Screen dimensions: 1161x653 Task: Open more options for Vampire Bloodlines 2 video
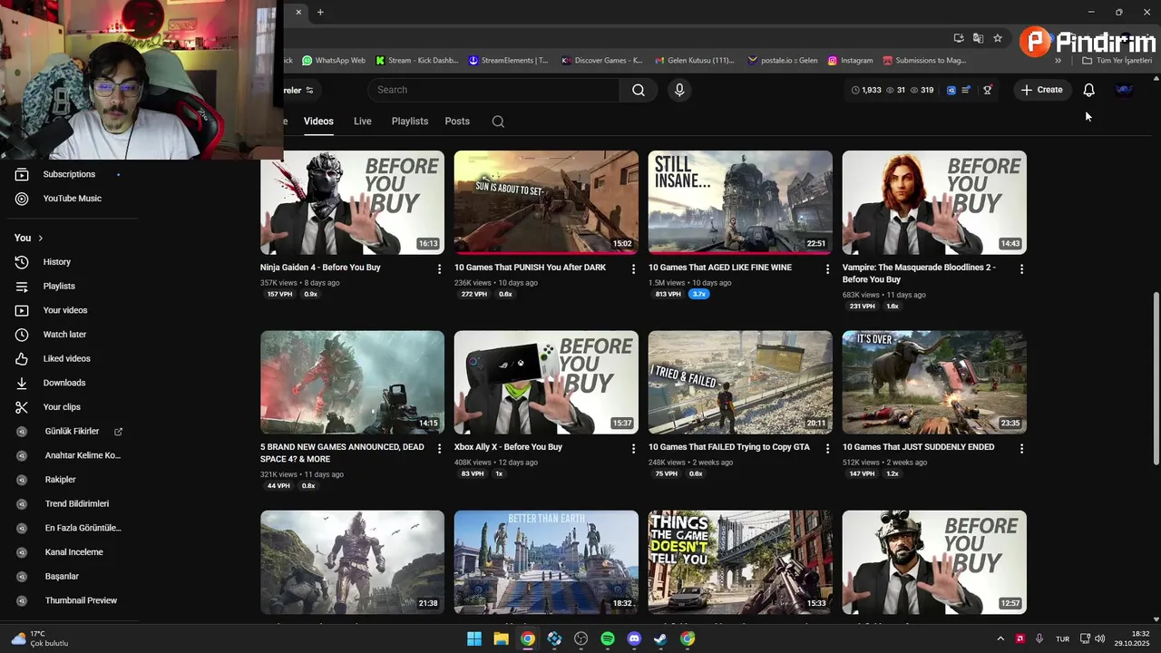pos(1021,269)
